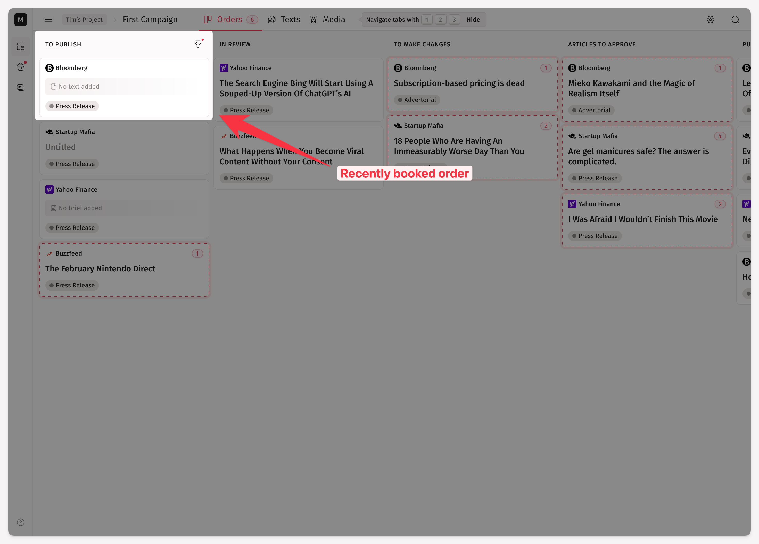This screenshot has height=544, width=759.
Task: Click comment count badge on Are gel manicures card
Action: tap(720, 136)
